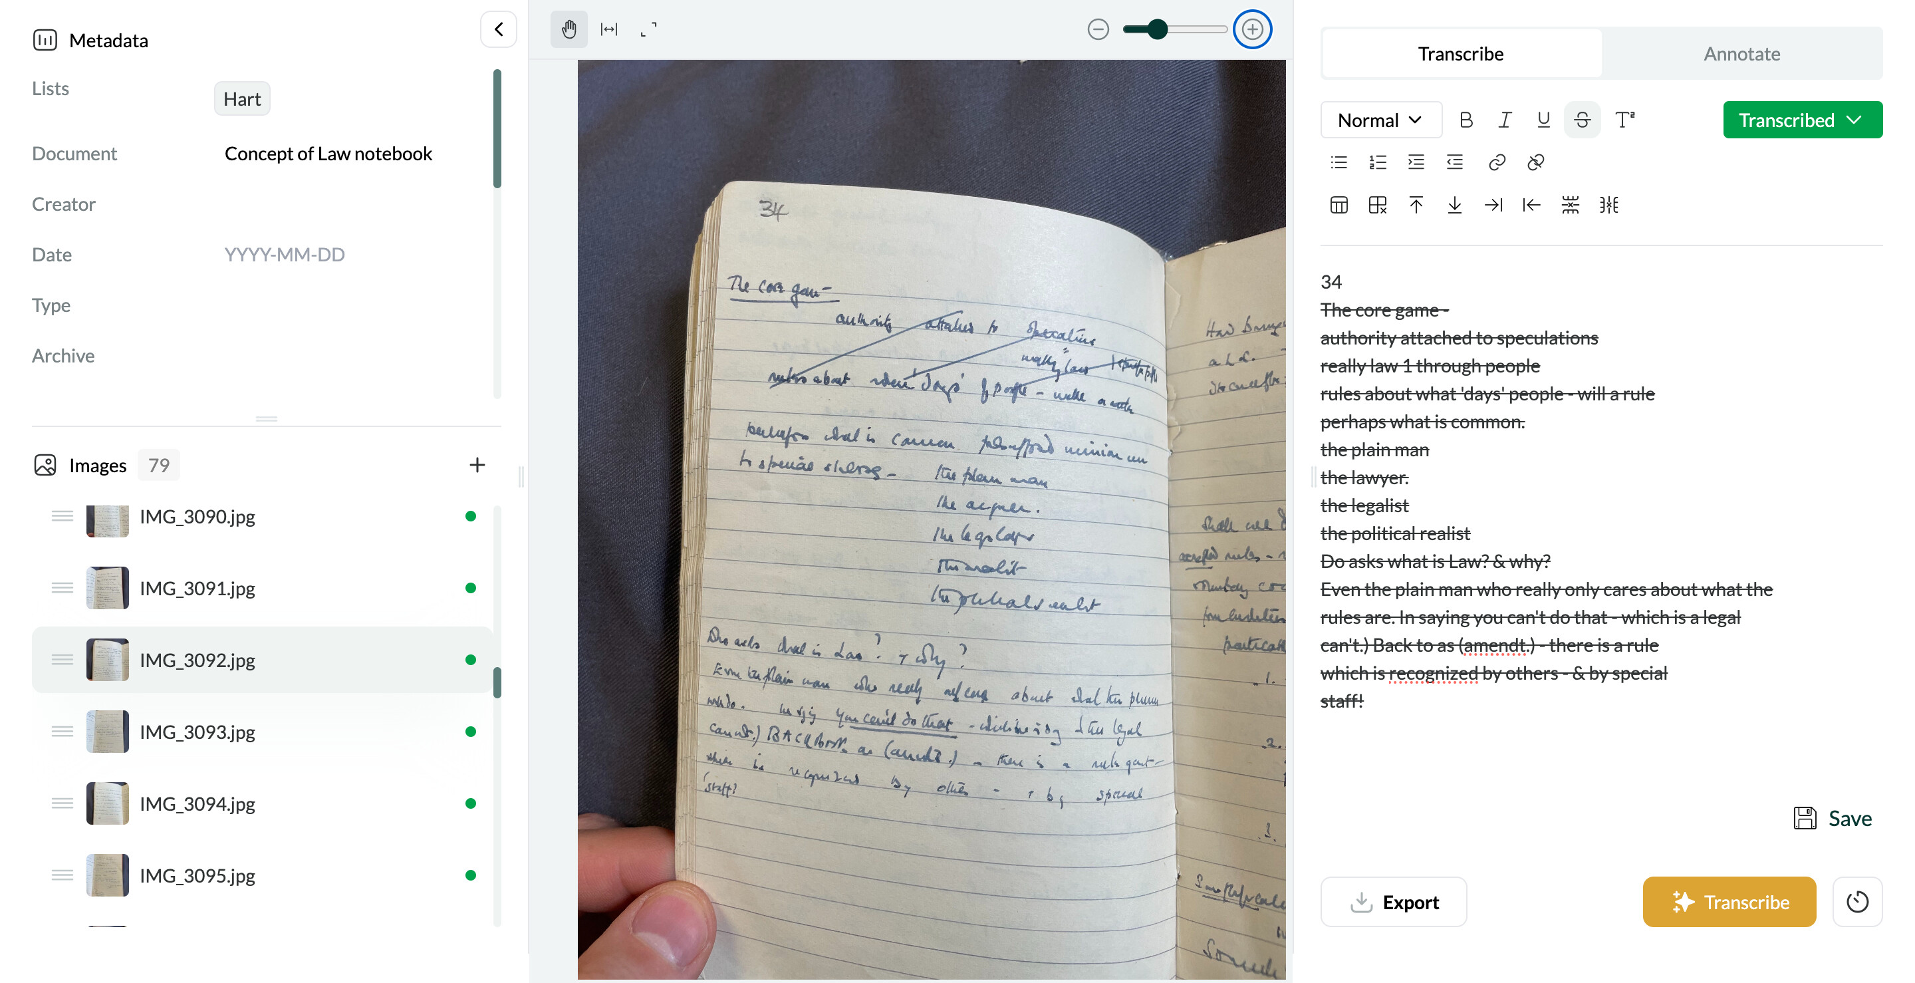Click the zoom out minus icon

pyautogui.click(x=1097, y=29)
